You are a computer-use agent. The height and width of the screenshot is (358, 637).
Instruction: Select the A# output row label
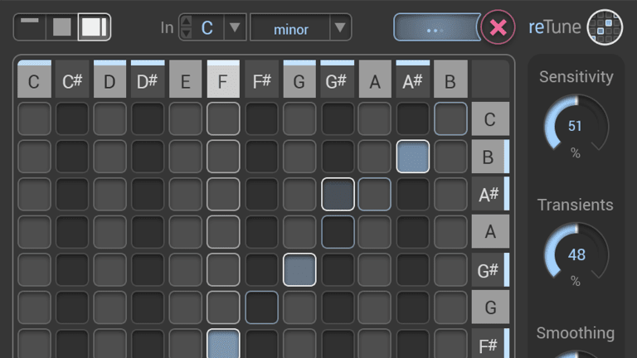pyautogui.click(x=489, y=195)
